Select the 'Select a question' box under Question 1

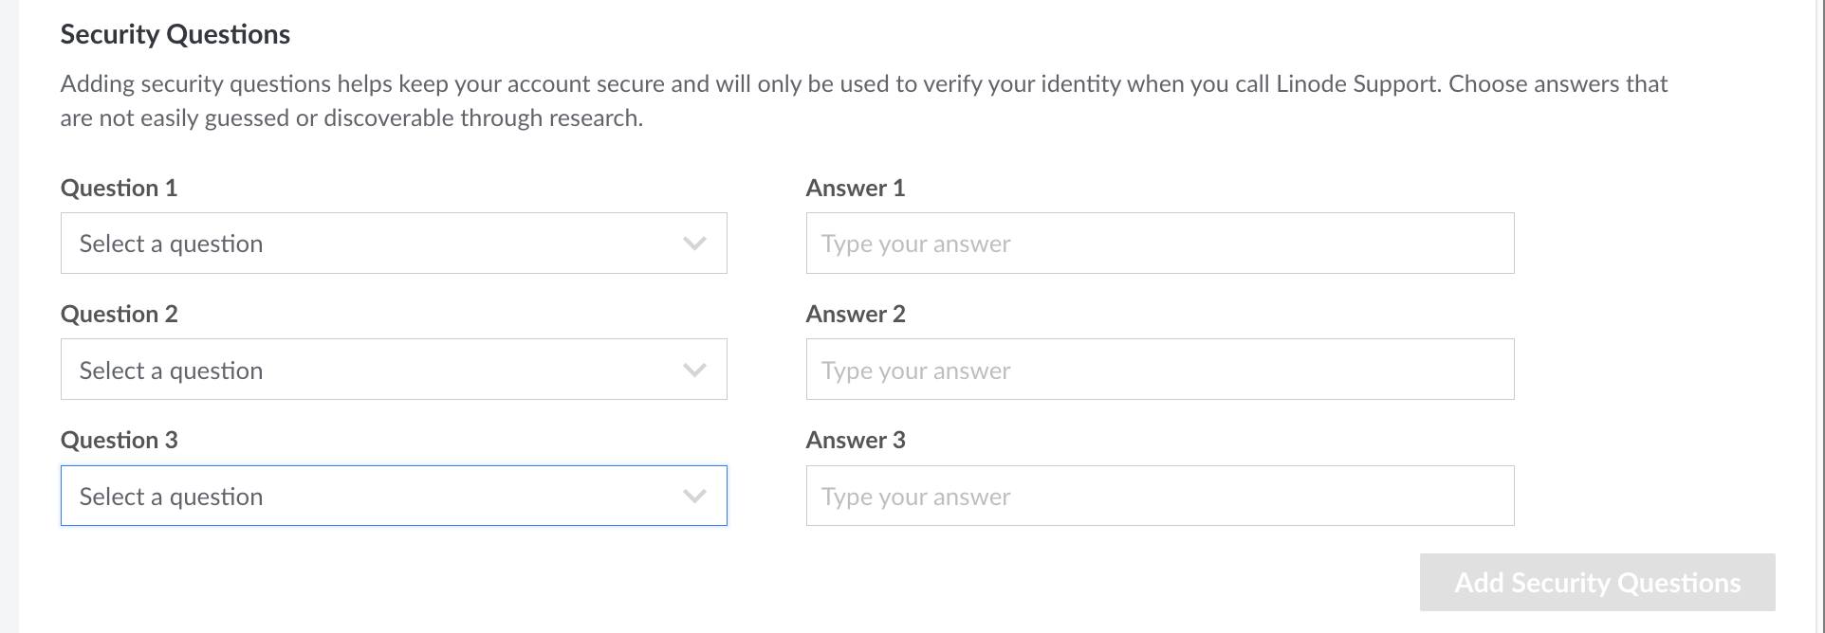(x=394, y=244)
